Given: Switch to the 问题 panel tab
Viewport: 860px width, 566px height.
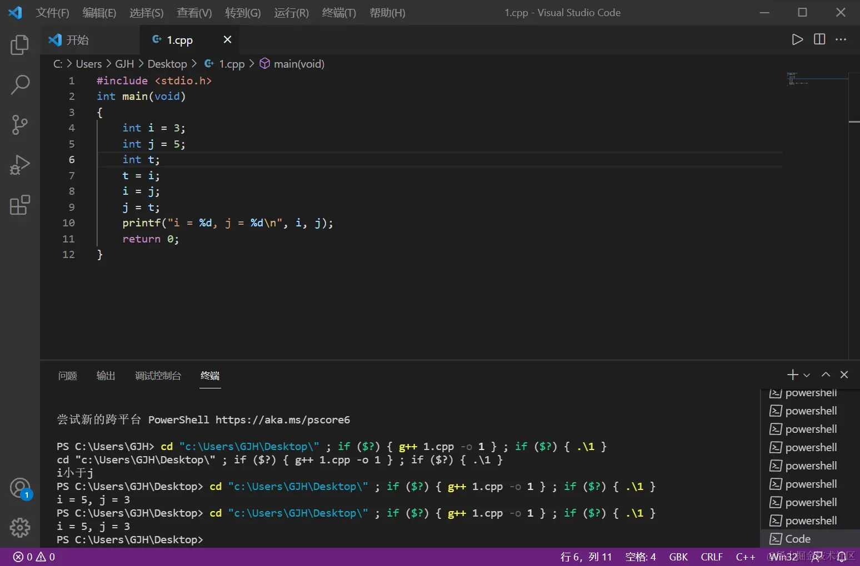Looking at the screenshot, I should pyautogui.click(x=68, y=376).
